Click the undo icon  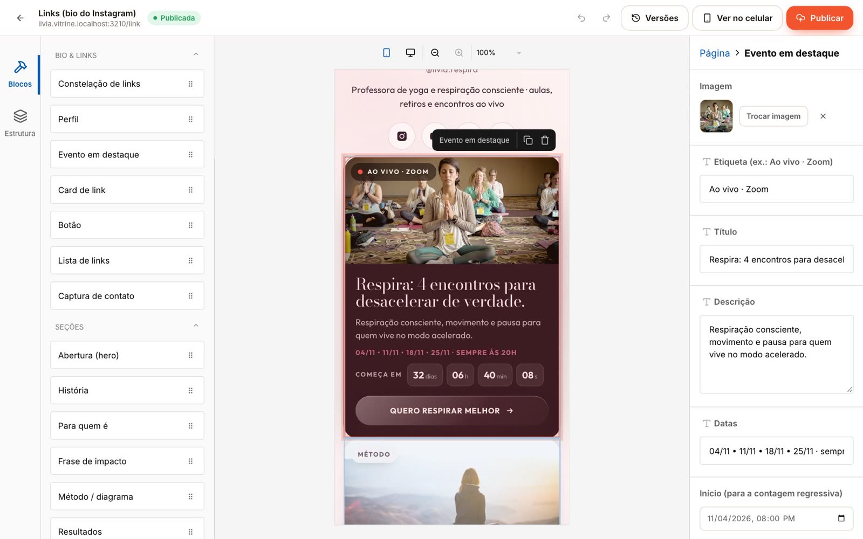(581, 18)
